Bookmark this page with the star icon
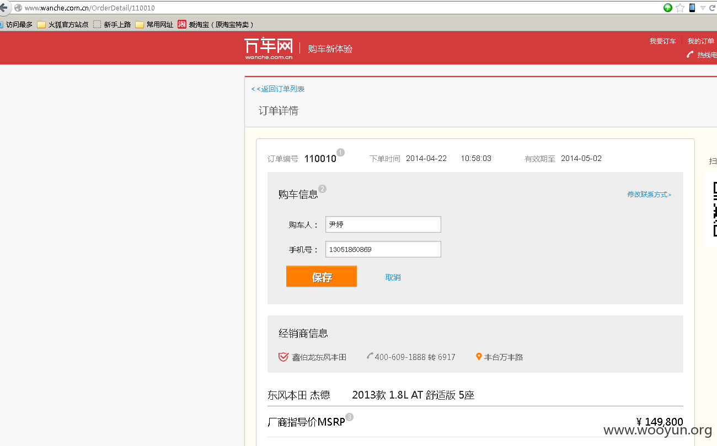 point(680,8)
